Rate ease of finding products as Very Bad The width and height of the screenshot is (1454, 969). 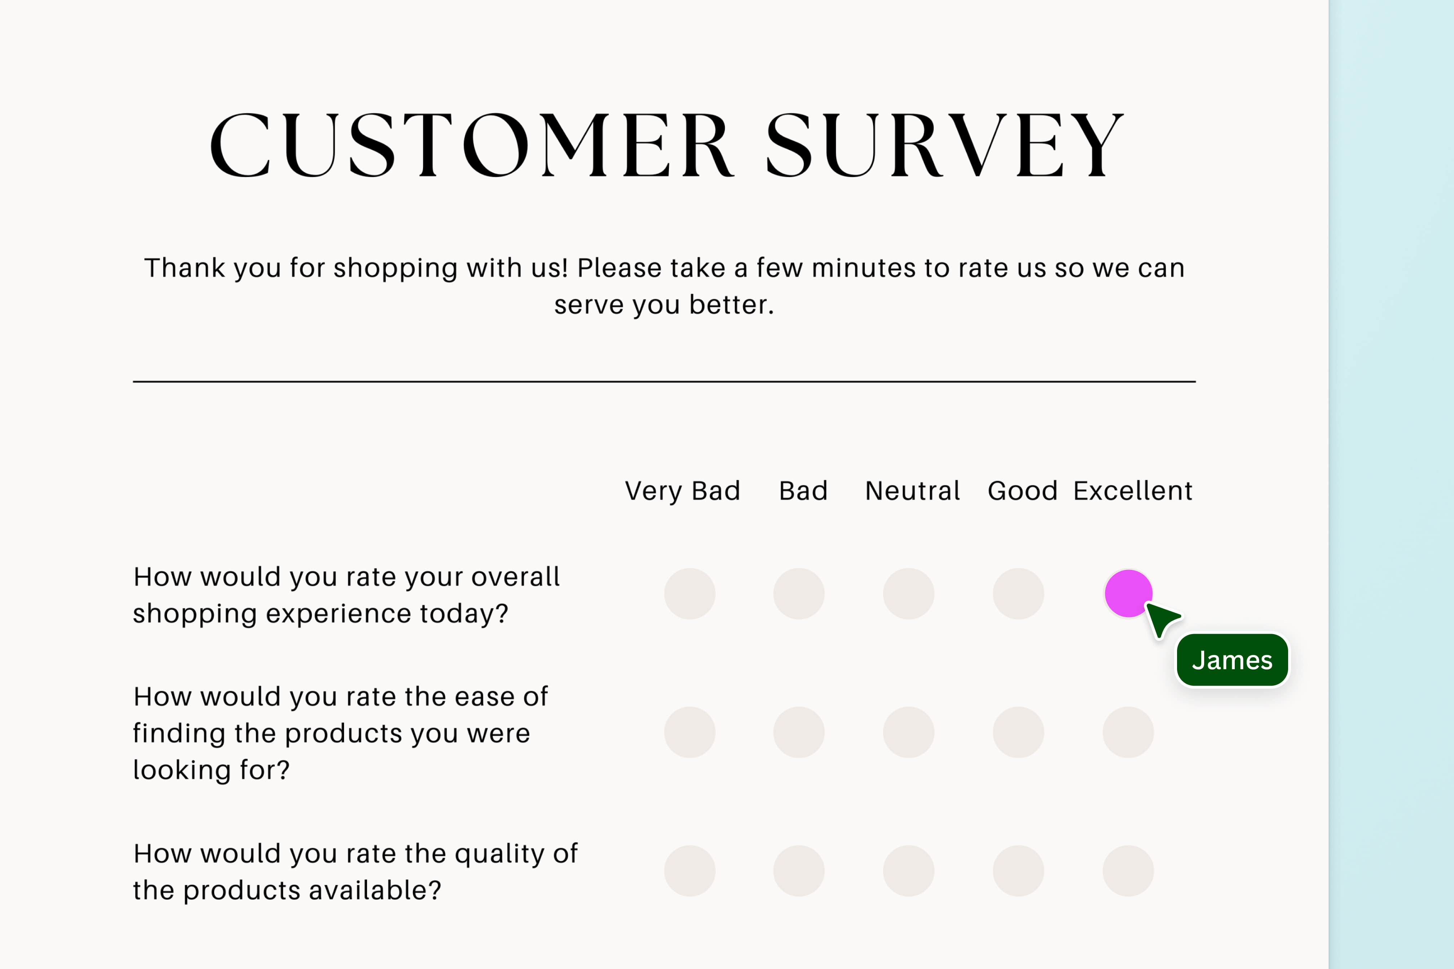pyautogui.click(x=690, y=732)
